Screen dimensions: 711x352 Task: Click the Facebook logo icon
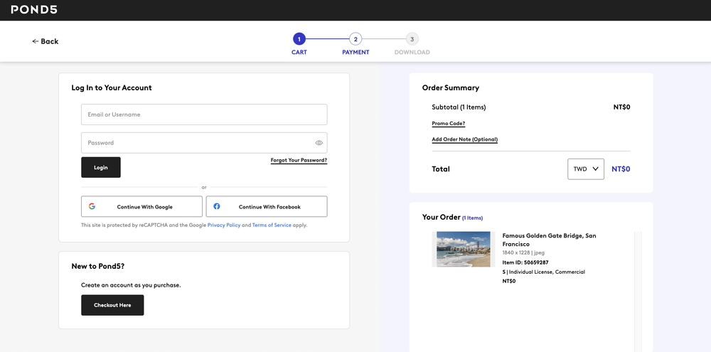tap(217, 206)
